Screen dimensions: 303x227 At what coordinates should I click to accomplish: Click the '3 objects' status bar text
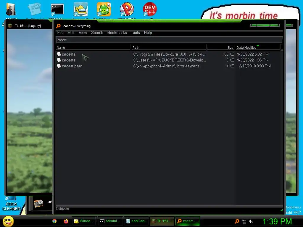62,209
